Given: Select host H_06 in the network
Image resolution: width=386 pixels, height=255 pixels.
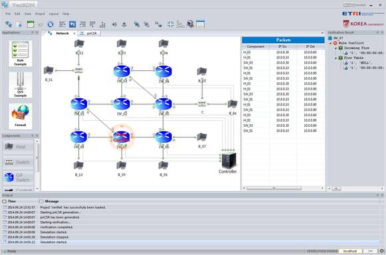Looking at the screenshot, I should point(232,104).
